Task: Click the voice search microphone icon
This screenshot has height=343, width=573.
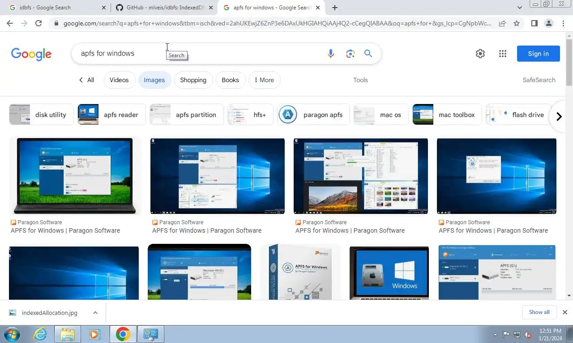Action: click(331, 54)
